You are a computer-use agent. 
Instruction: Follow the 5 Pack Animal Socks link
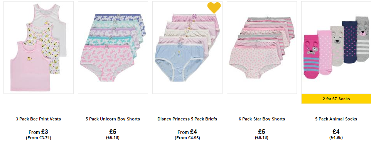tap(336, 119)
